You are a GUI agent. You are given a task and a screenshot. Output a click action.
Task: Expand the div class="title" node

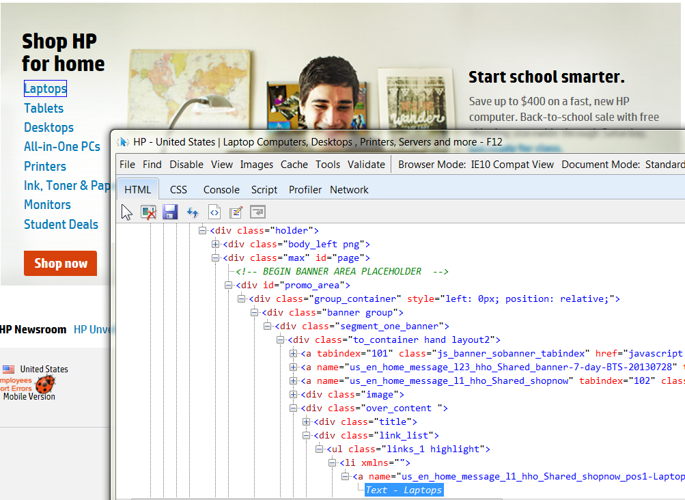pyautogui.click(x=306, y=421)
